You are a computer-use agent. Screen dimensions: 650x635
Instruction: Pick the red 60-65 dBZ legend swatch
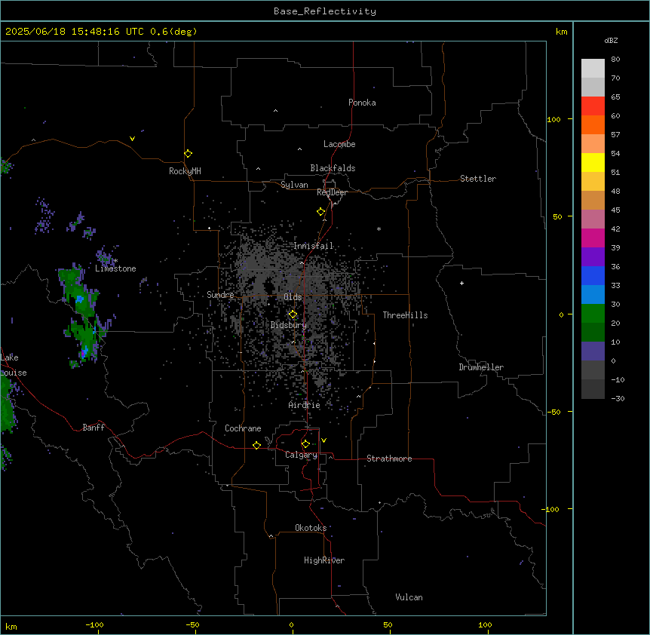pyautogui.click(x=593, y=106)
